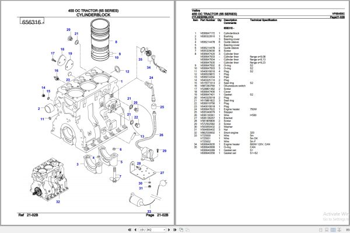Select the 'Washer' description in row 30
350x233 pixels.
click(x=228, y=127)
